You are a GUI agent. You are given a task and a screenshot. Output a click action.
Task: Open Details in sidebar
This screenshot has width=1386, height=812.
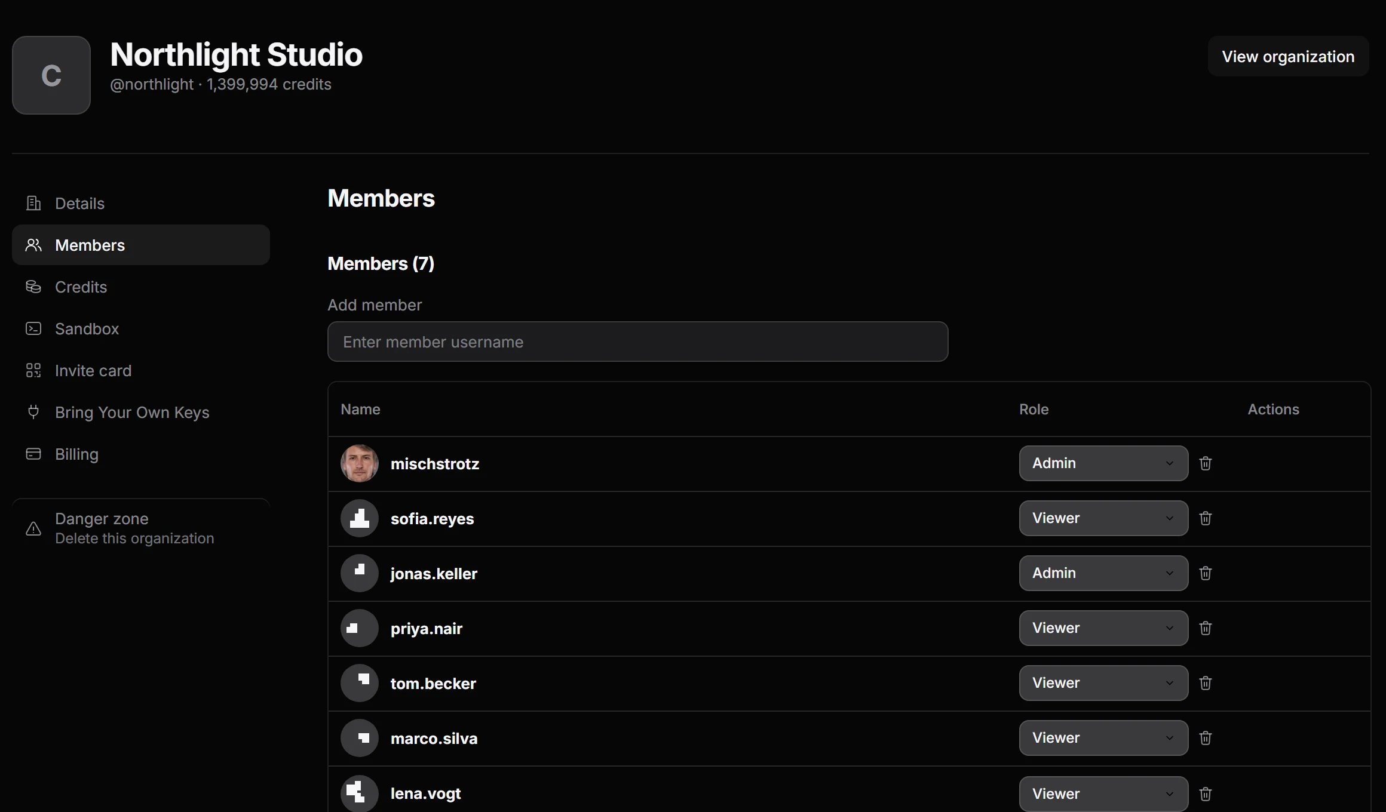141,203
